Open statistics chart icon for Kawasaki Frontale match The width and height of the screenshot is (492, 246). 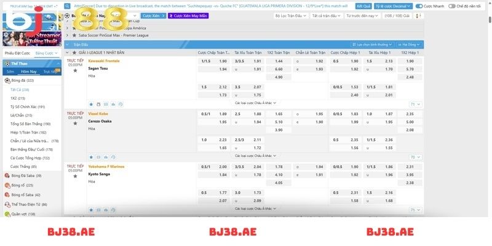coord(113,104)
